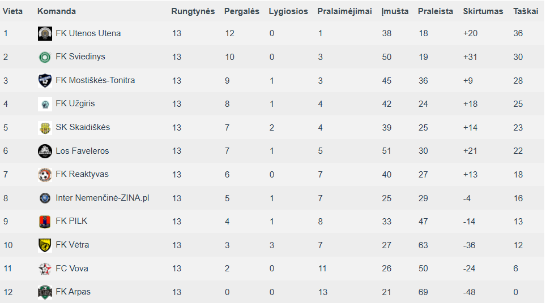Click the FK Reaktyvas football logo
546x303 pixels.
click(45, 175)
